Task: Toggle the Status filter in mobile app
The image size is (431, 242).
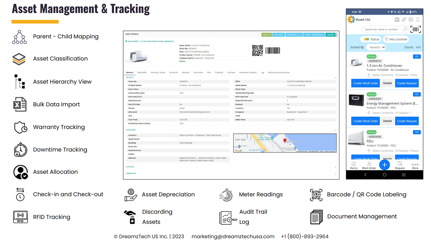Action: (x=370, y=39)
